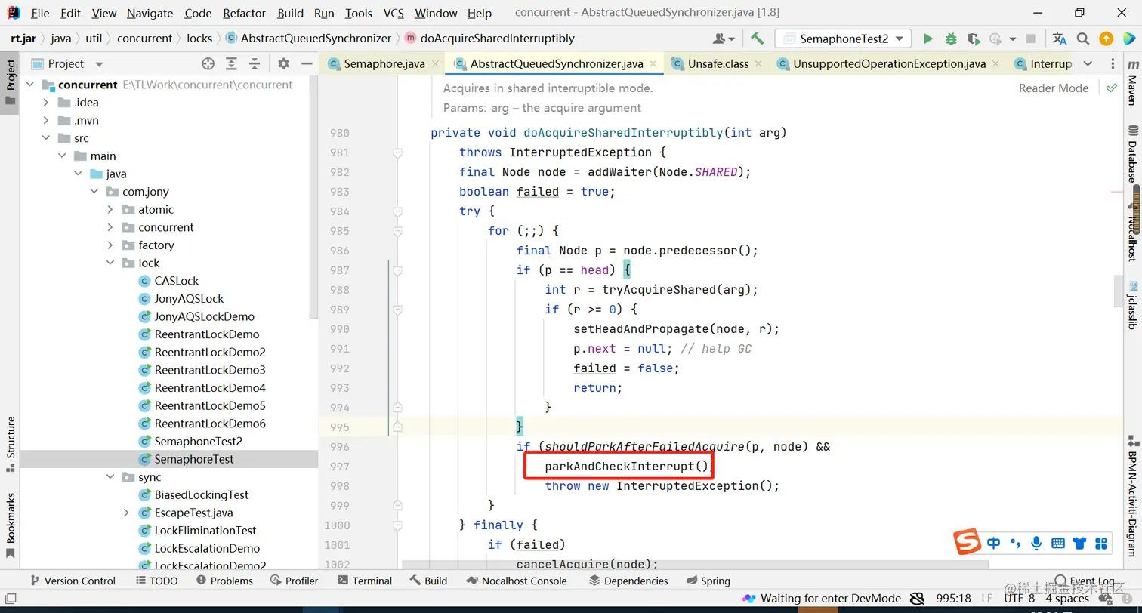The image size is (1142, 613).
Task: Open the Navigate menu
Action: pyautogui.click(x=150, y=13)
